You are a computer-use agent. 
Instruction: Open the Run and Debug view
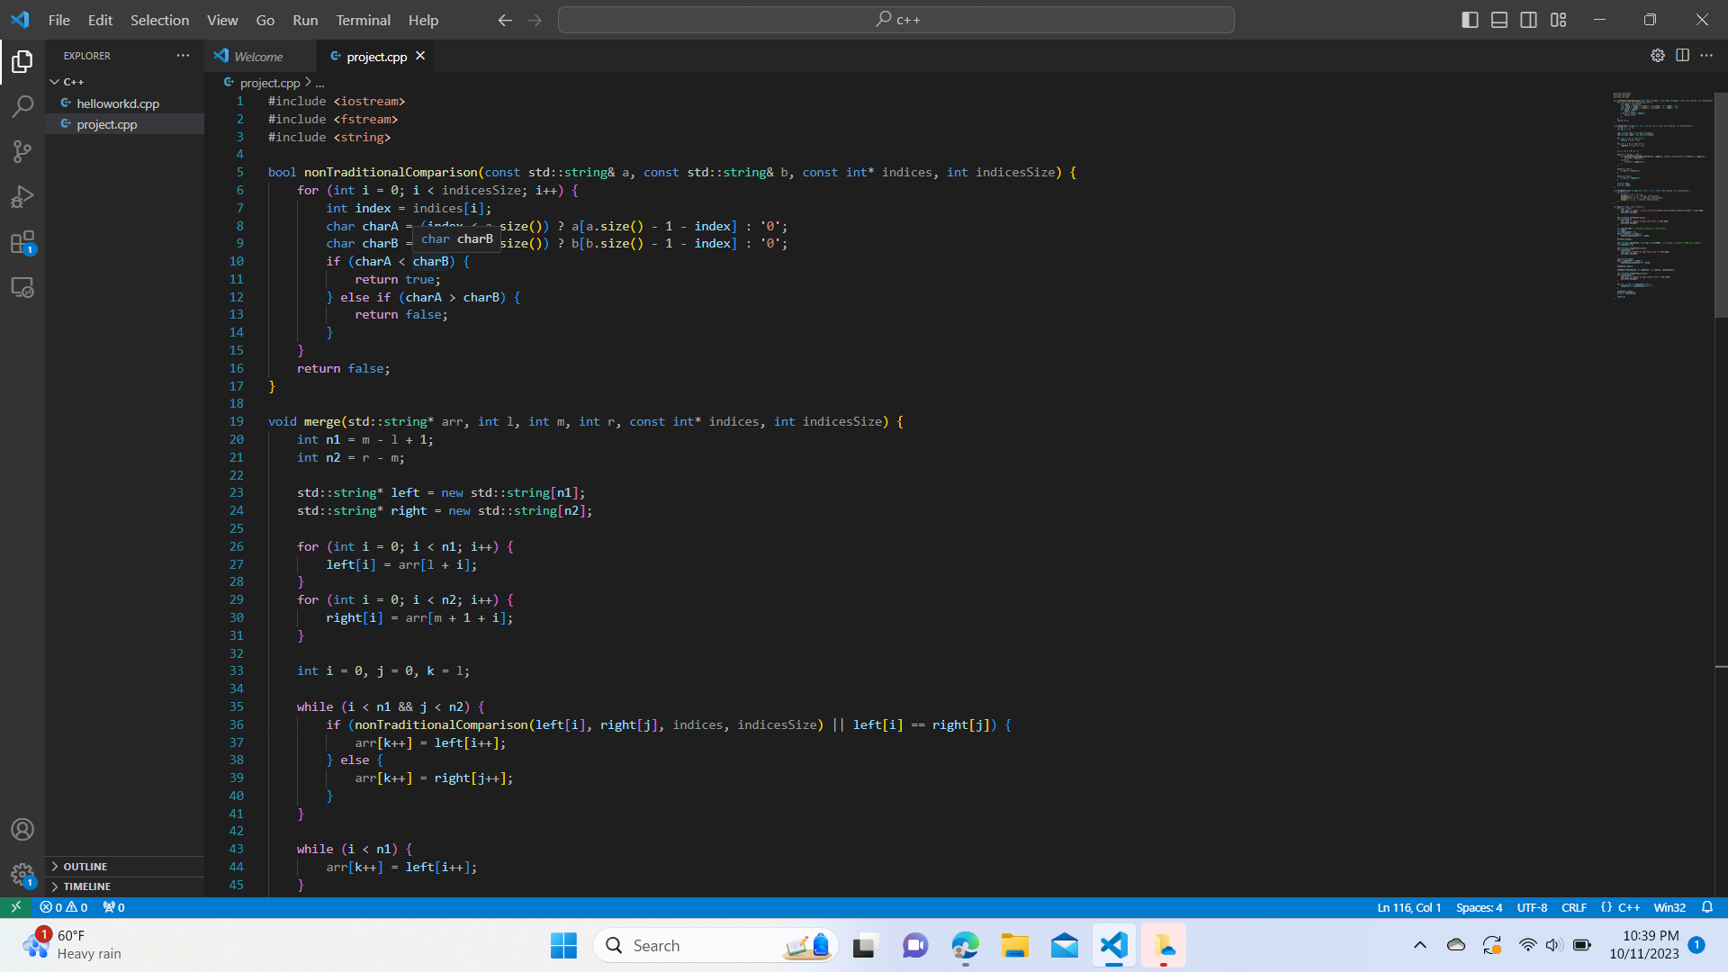click(x=22, y=196)
